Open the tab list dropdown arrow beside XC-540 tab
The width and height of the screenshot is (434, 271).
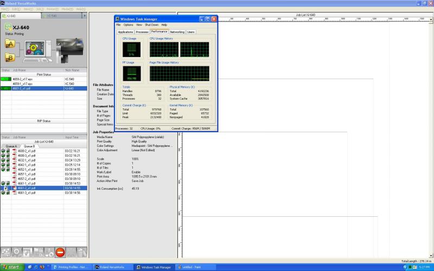coord(85,16)
